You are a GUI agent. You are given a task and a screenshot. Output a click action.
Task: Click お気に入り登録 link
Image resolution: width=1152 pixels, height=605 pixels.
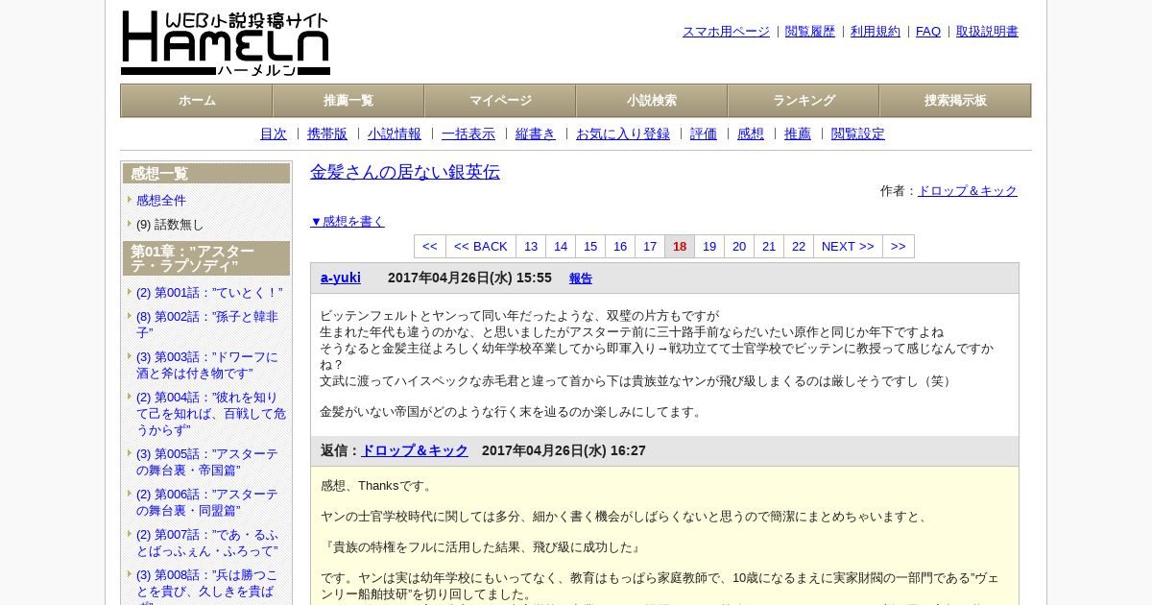pyautogui.click(x=623, y=133)
